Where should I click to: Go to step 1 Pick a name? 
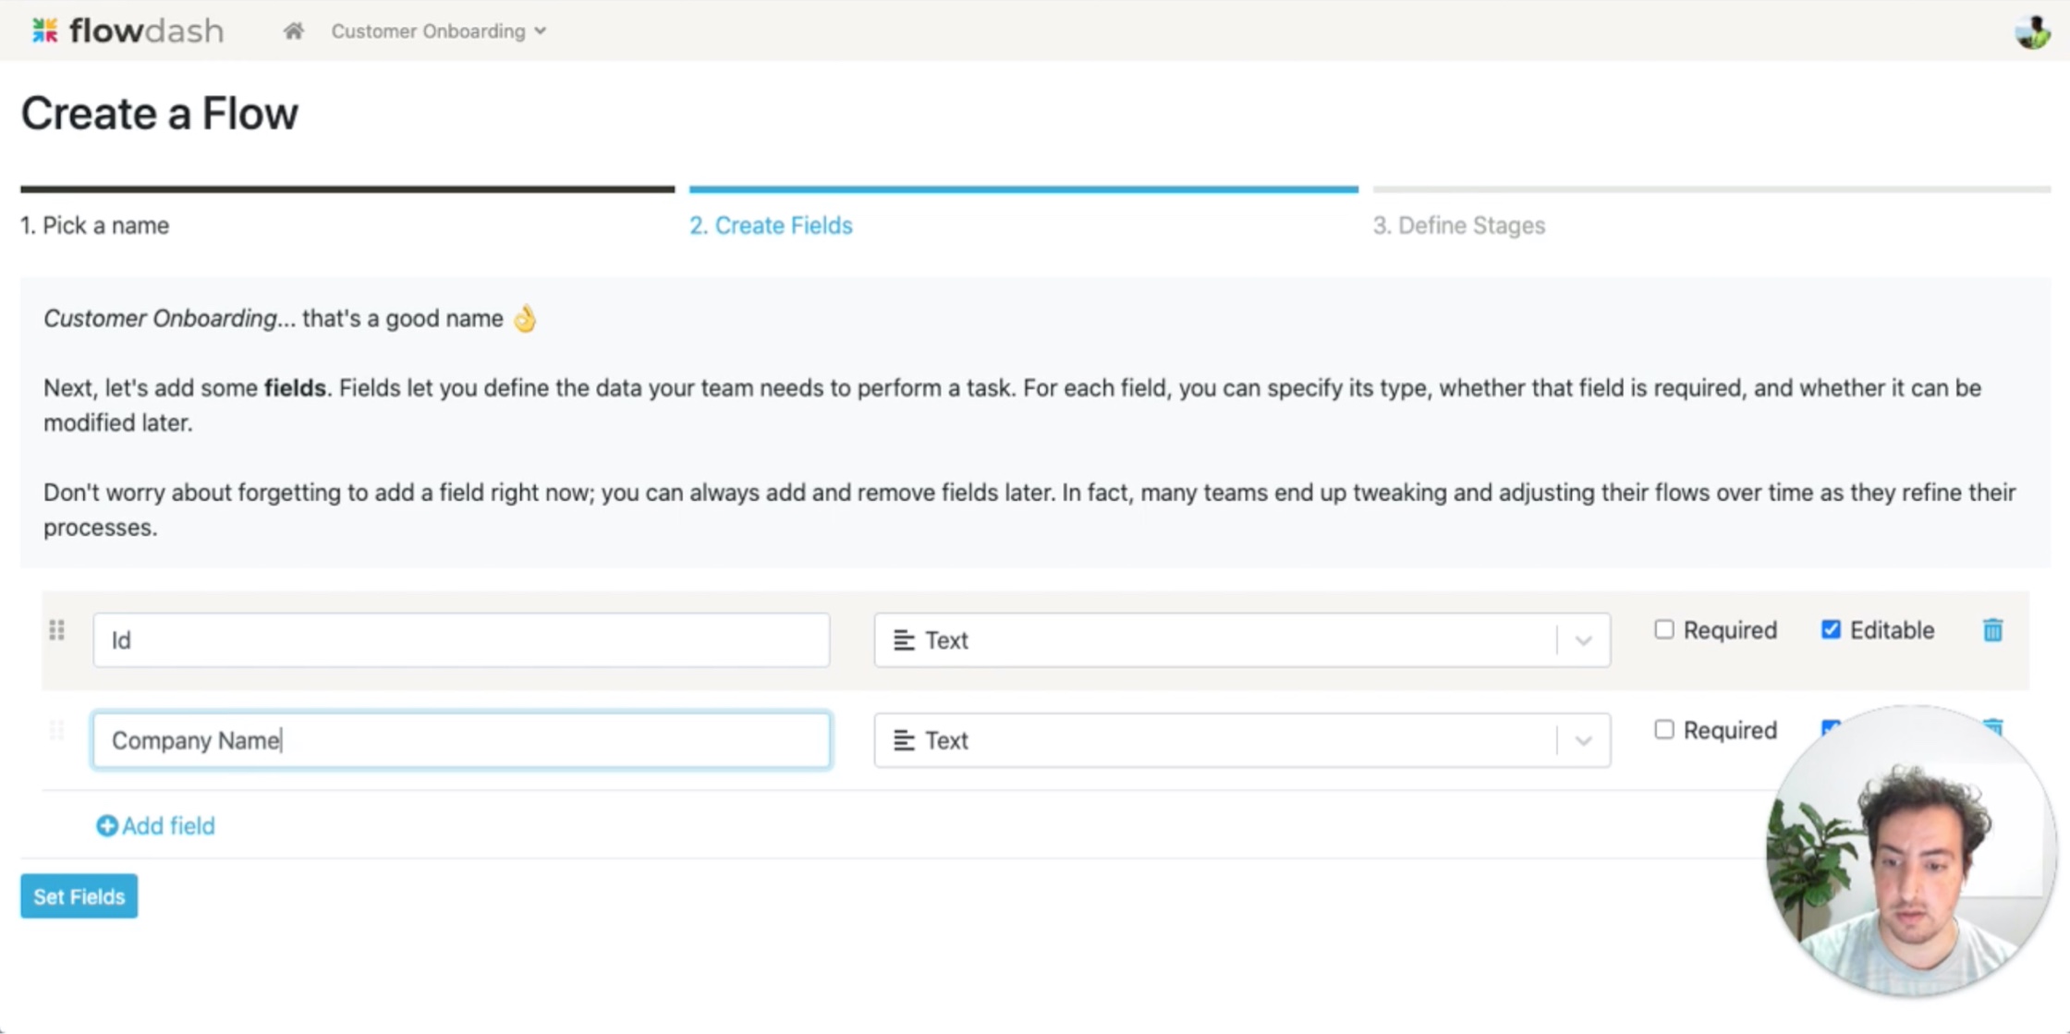point(95,225)
